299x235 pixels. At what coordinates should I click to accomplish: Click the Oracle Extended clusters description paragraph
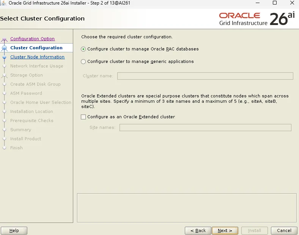[185, 101]
